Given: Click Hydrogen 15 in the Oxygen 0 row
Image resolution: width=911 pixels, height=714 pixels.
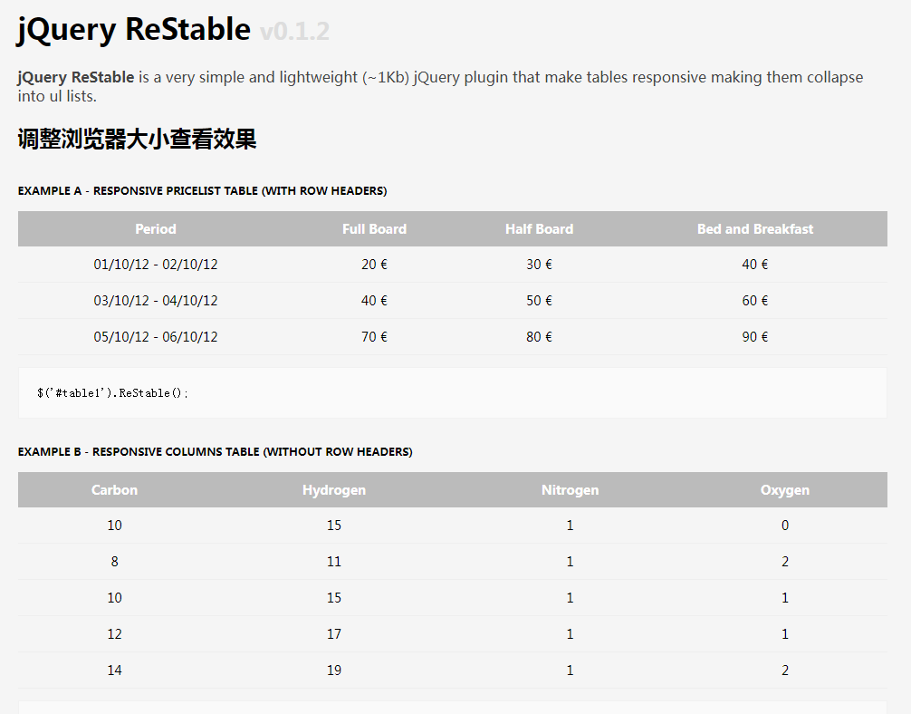Looking at the screenshot, I should (x=334, y=526).
